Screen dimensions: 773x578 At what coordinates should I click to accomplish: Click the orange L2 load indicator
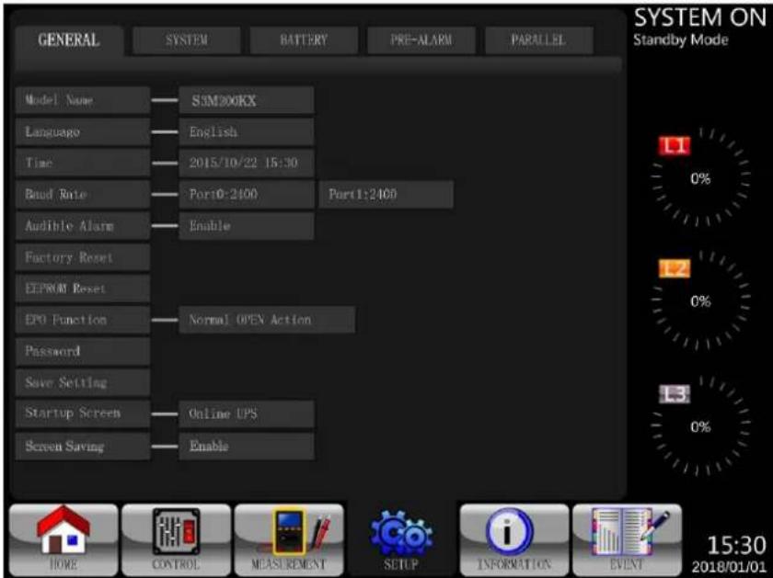tap(675, 268)
